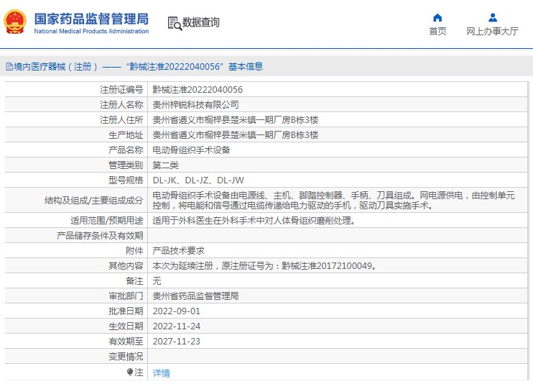The width and height of the screenshot is (533, 384).
Task: Click the 数据查询 heading text
Action: [201, 22]
